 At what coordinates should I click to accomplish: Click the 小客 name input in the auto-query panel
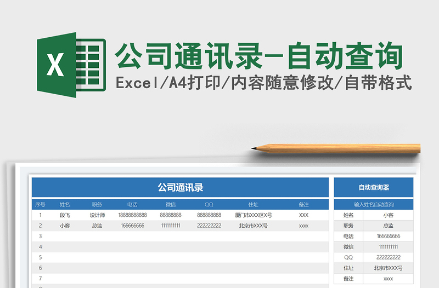pos(389,215)
